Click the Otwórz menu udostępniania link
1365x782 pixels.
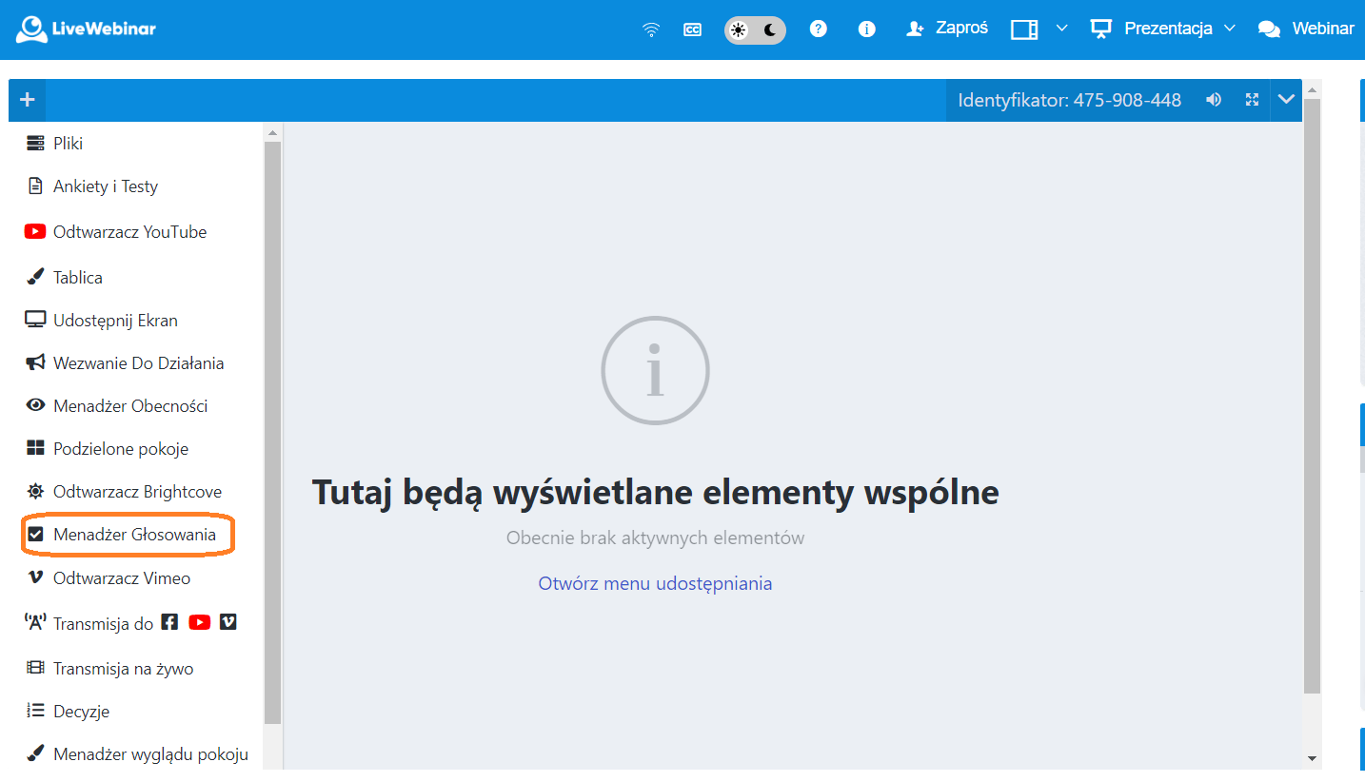click(655, 583)
